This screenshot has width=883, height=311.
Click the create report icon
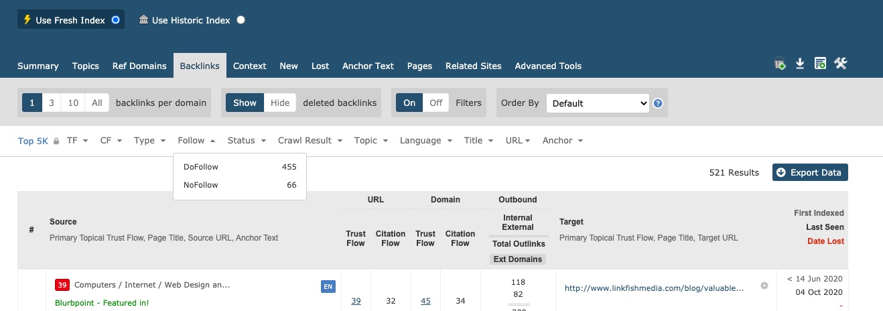click(x=820, y=64)
